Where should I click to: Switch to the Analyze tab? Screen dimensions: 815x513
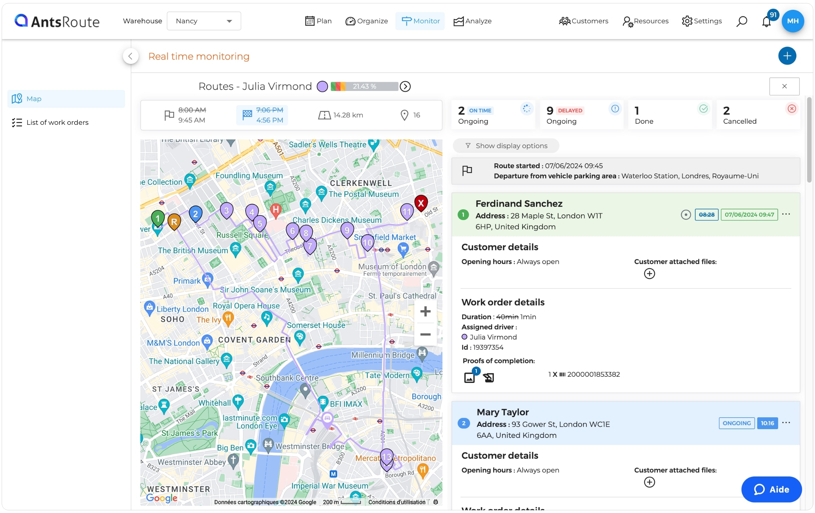point(472,21)
